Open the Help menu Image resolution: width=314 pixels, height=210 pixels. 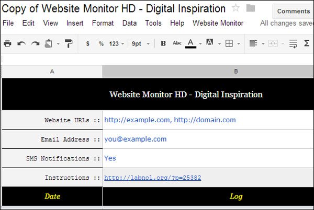pyautogui.click(x=177, y=23)
